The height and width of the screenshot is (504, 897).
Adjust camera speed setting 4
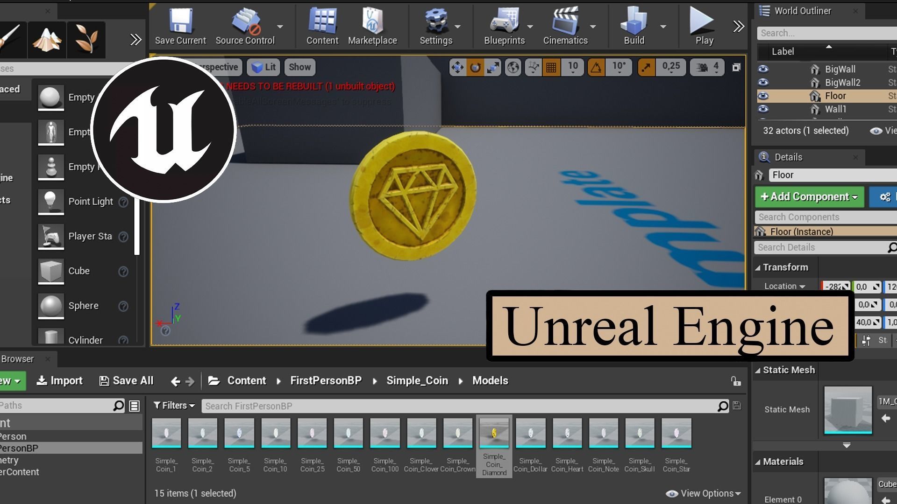pyautogui.click(x=707, y=67)
